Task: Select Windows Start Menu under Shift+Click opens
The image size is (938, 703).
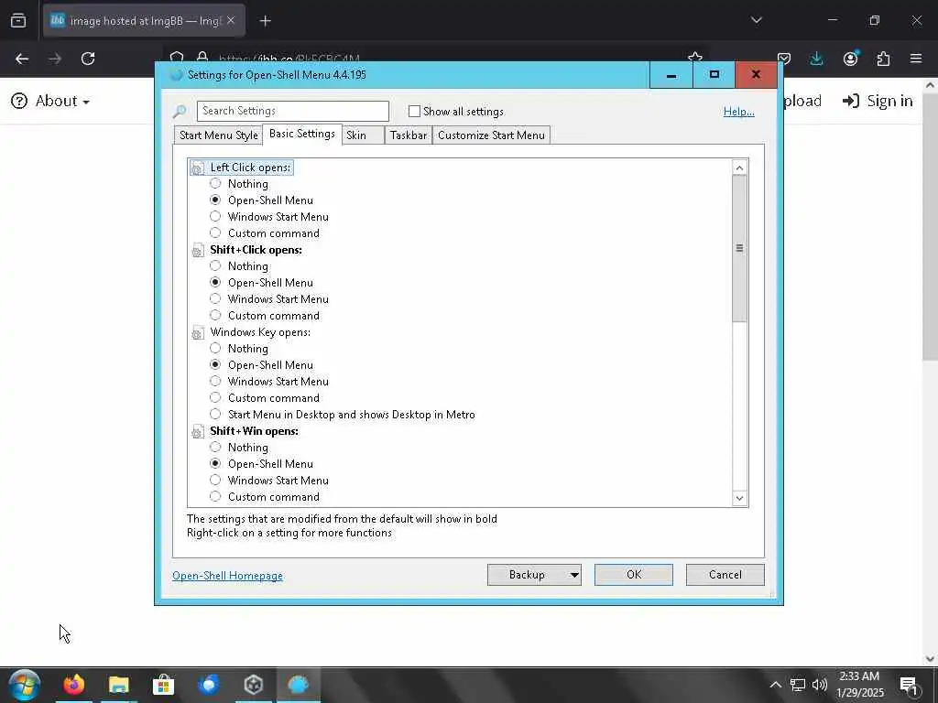Action: click(x=215, y=299)
